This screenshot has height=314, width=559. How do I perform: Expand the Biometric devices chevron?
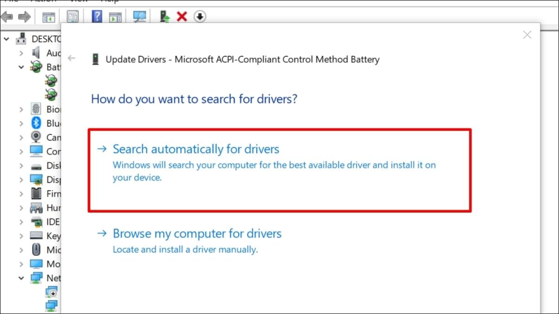[21, 109]
